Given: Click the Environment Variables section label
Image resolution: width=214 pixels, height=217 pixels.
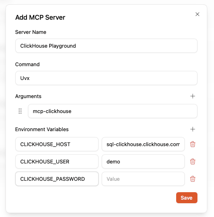Looking at the screenshot, I should 42,129.
